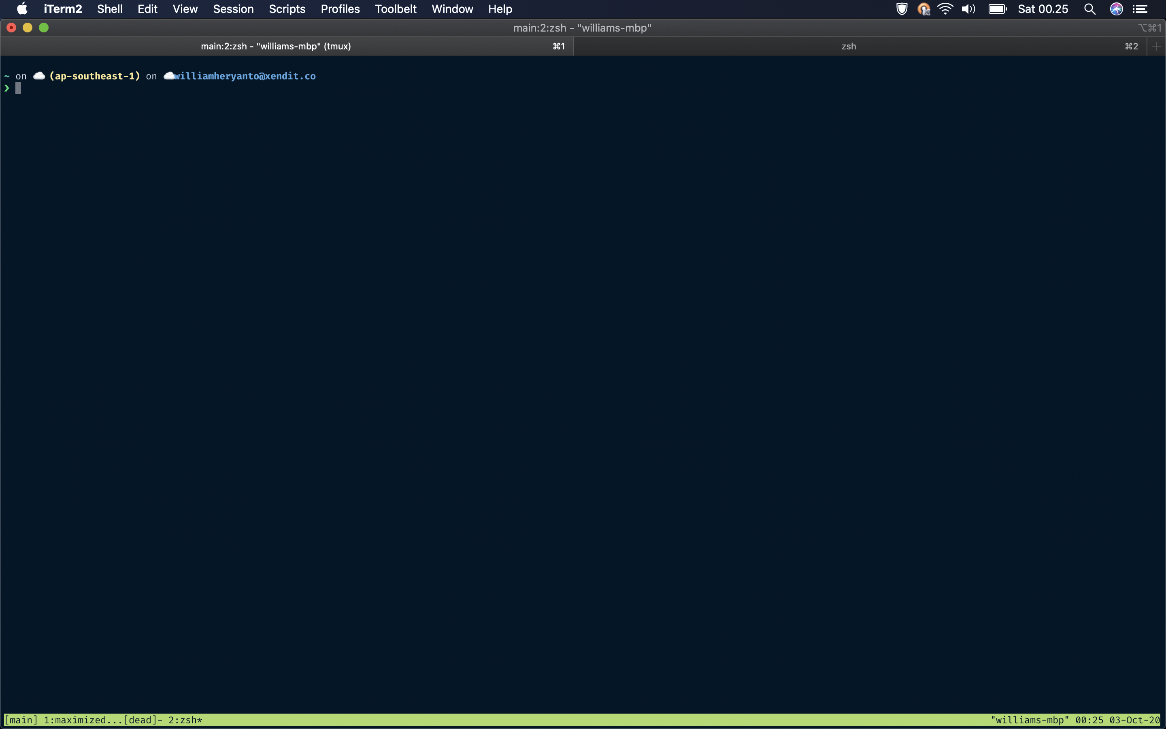Open the battery status menu
The height and width of the screenshot is (729, 1166).
click(997, 9)
